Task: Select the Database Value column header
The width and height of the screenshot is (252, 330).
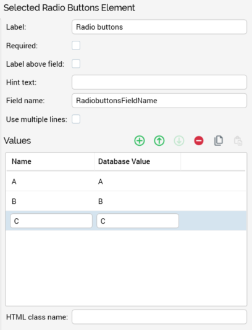Action: point(137,161)
